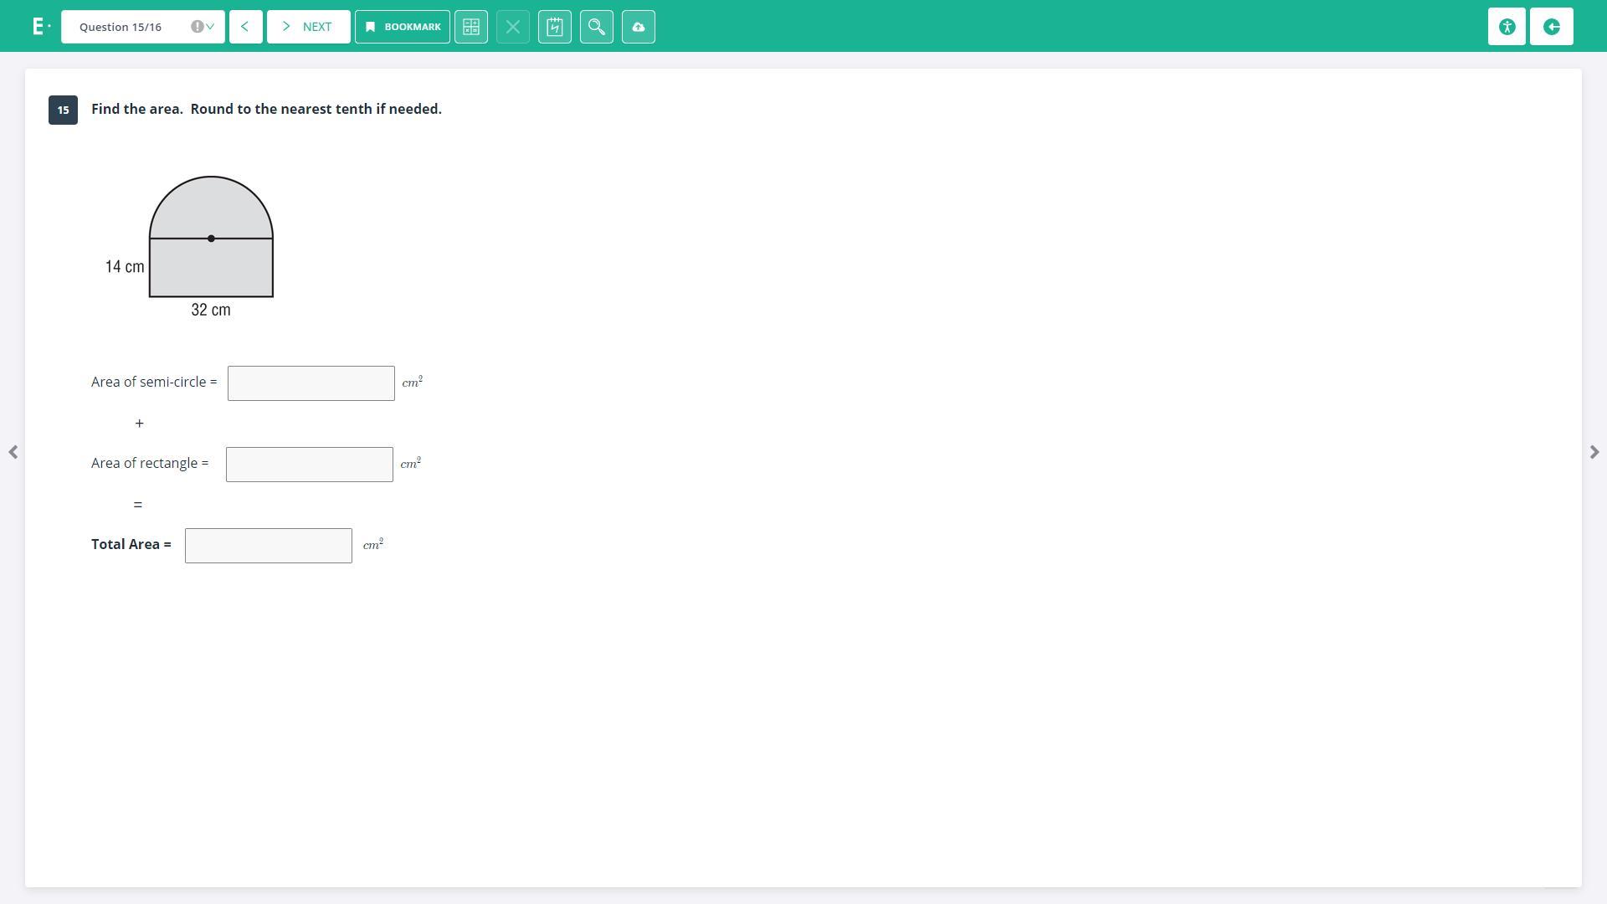Click the Total Area input field
This screenshot has height=904, width=1607.
click(x=268, y=546)
